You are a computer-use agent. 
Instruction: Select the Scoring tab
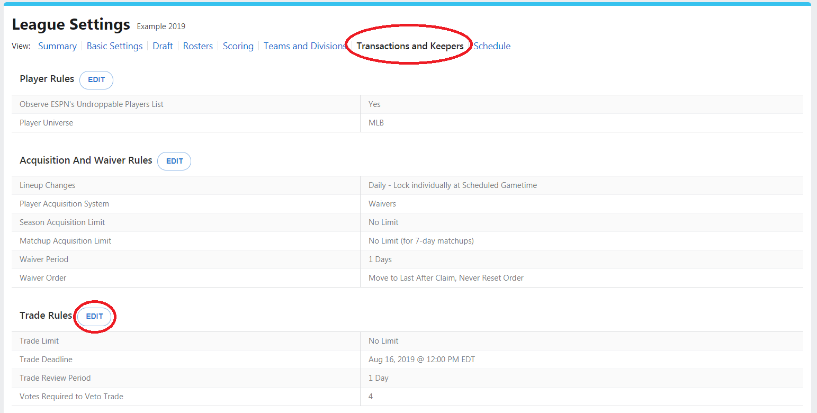pos(238,46)
